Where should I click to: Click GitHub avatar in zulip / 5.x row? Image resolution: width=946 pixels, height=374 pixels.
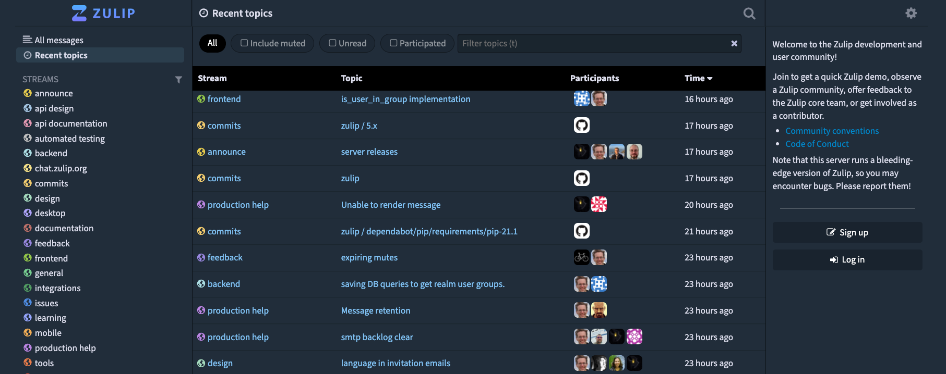(581, 125)
